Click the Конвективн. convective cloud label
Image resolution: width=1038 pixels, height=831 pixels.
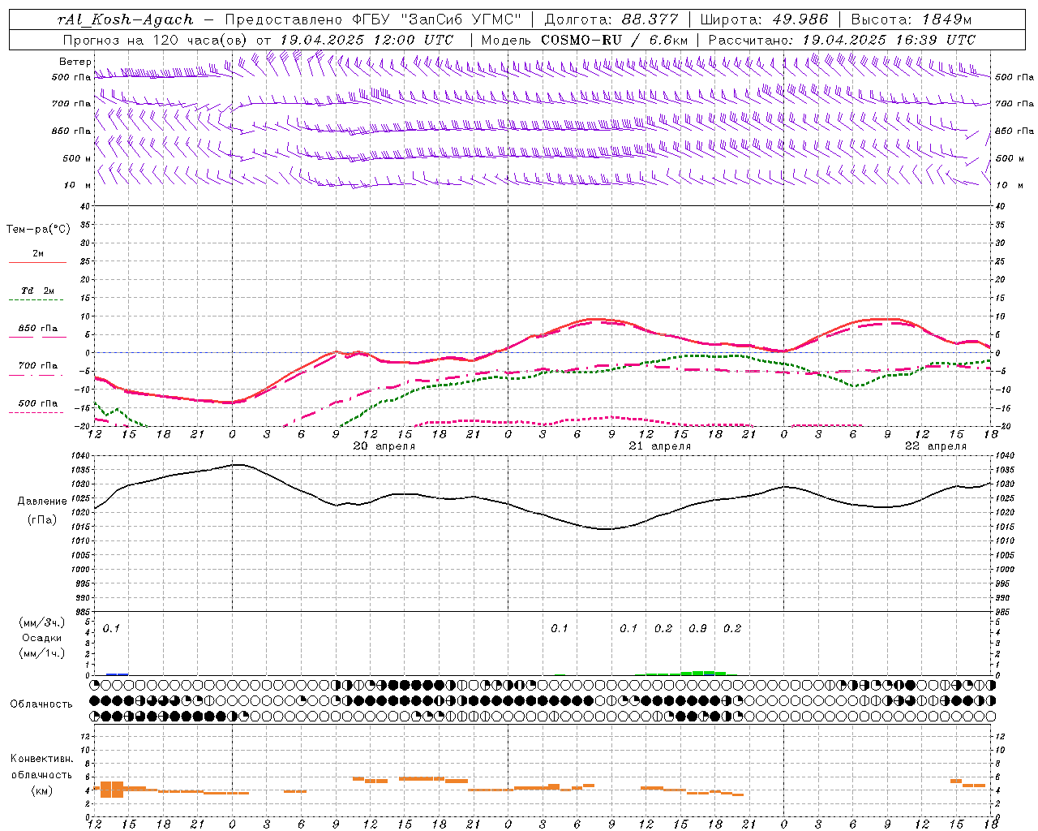tap(41, 759)
